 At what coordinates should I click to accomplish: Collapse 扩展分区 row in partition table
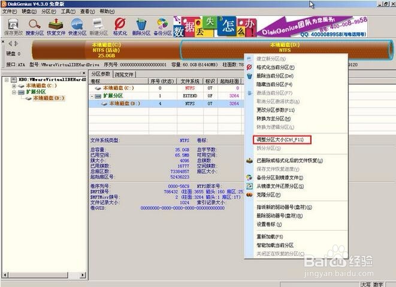tap(92, 96)
